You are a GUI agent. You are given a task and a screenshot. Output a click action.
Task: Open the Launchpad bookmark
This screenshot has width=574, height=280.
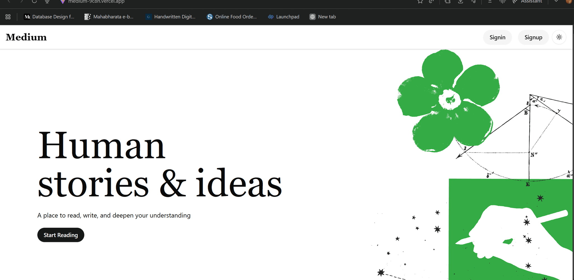pos(284,17)
